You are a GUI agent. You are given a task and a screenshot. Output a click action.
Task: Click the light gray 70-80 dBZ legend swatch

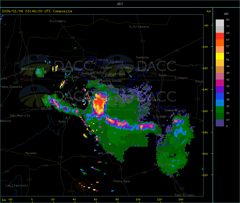click(220, 23)
